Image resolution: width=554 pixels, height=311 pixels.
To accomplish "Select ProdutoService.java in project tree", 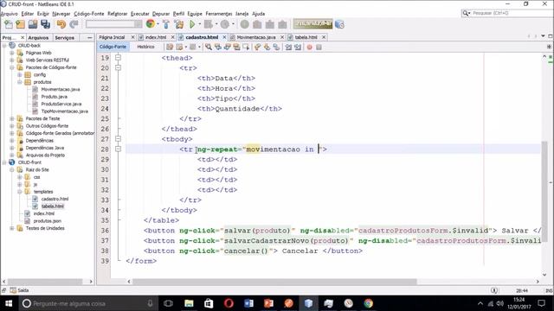I will click(61, 104).
